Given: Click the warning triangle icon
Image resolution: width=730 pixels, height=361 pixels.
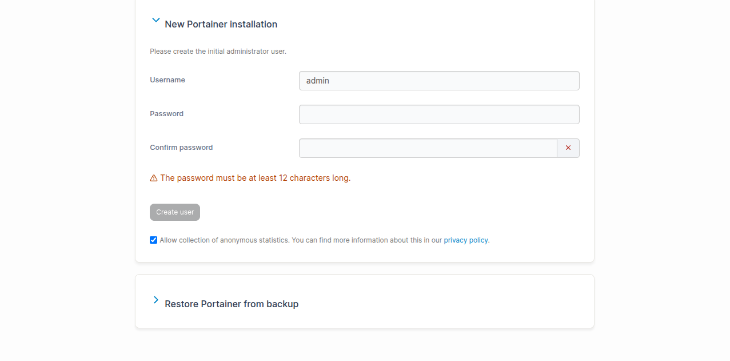Looking at the screenshot, I should coord(154,178).
